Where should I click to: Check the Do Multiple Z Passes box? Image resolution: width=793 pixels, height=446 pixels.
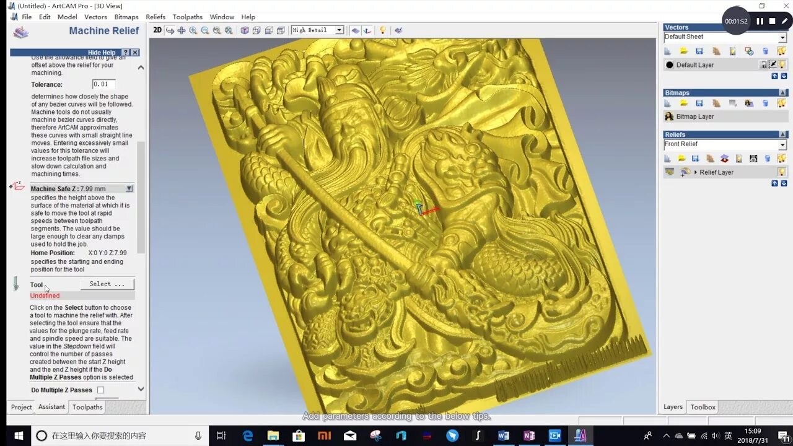click(x=100, y=390)
